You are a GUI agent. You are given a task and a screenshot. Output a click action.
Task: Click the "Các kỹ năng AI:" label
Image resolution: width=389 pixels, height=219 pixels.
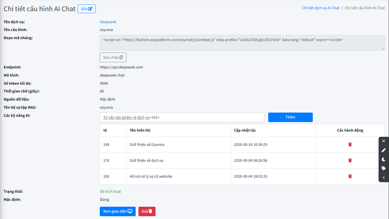coord(17,115)
